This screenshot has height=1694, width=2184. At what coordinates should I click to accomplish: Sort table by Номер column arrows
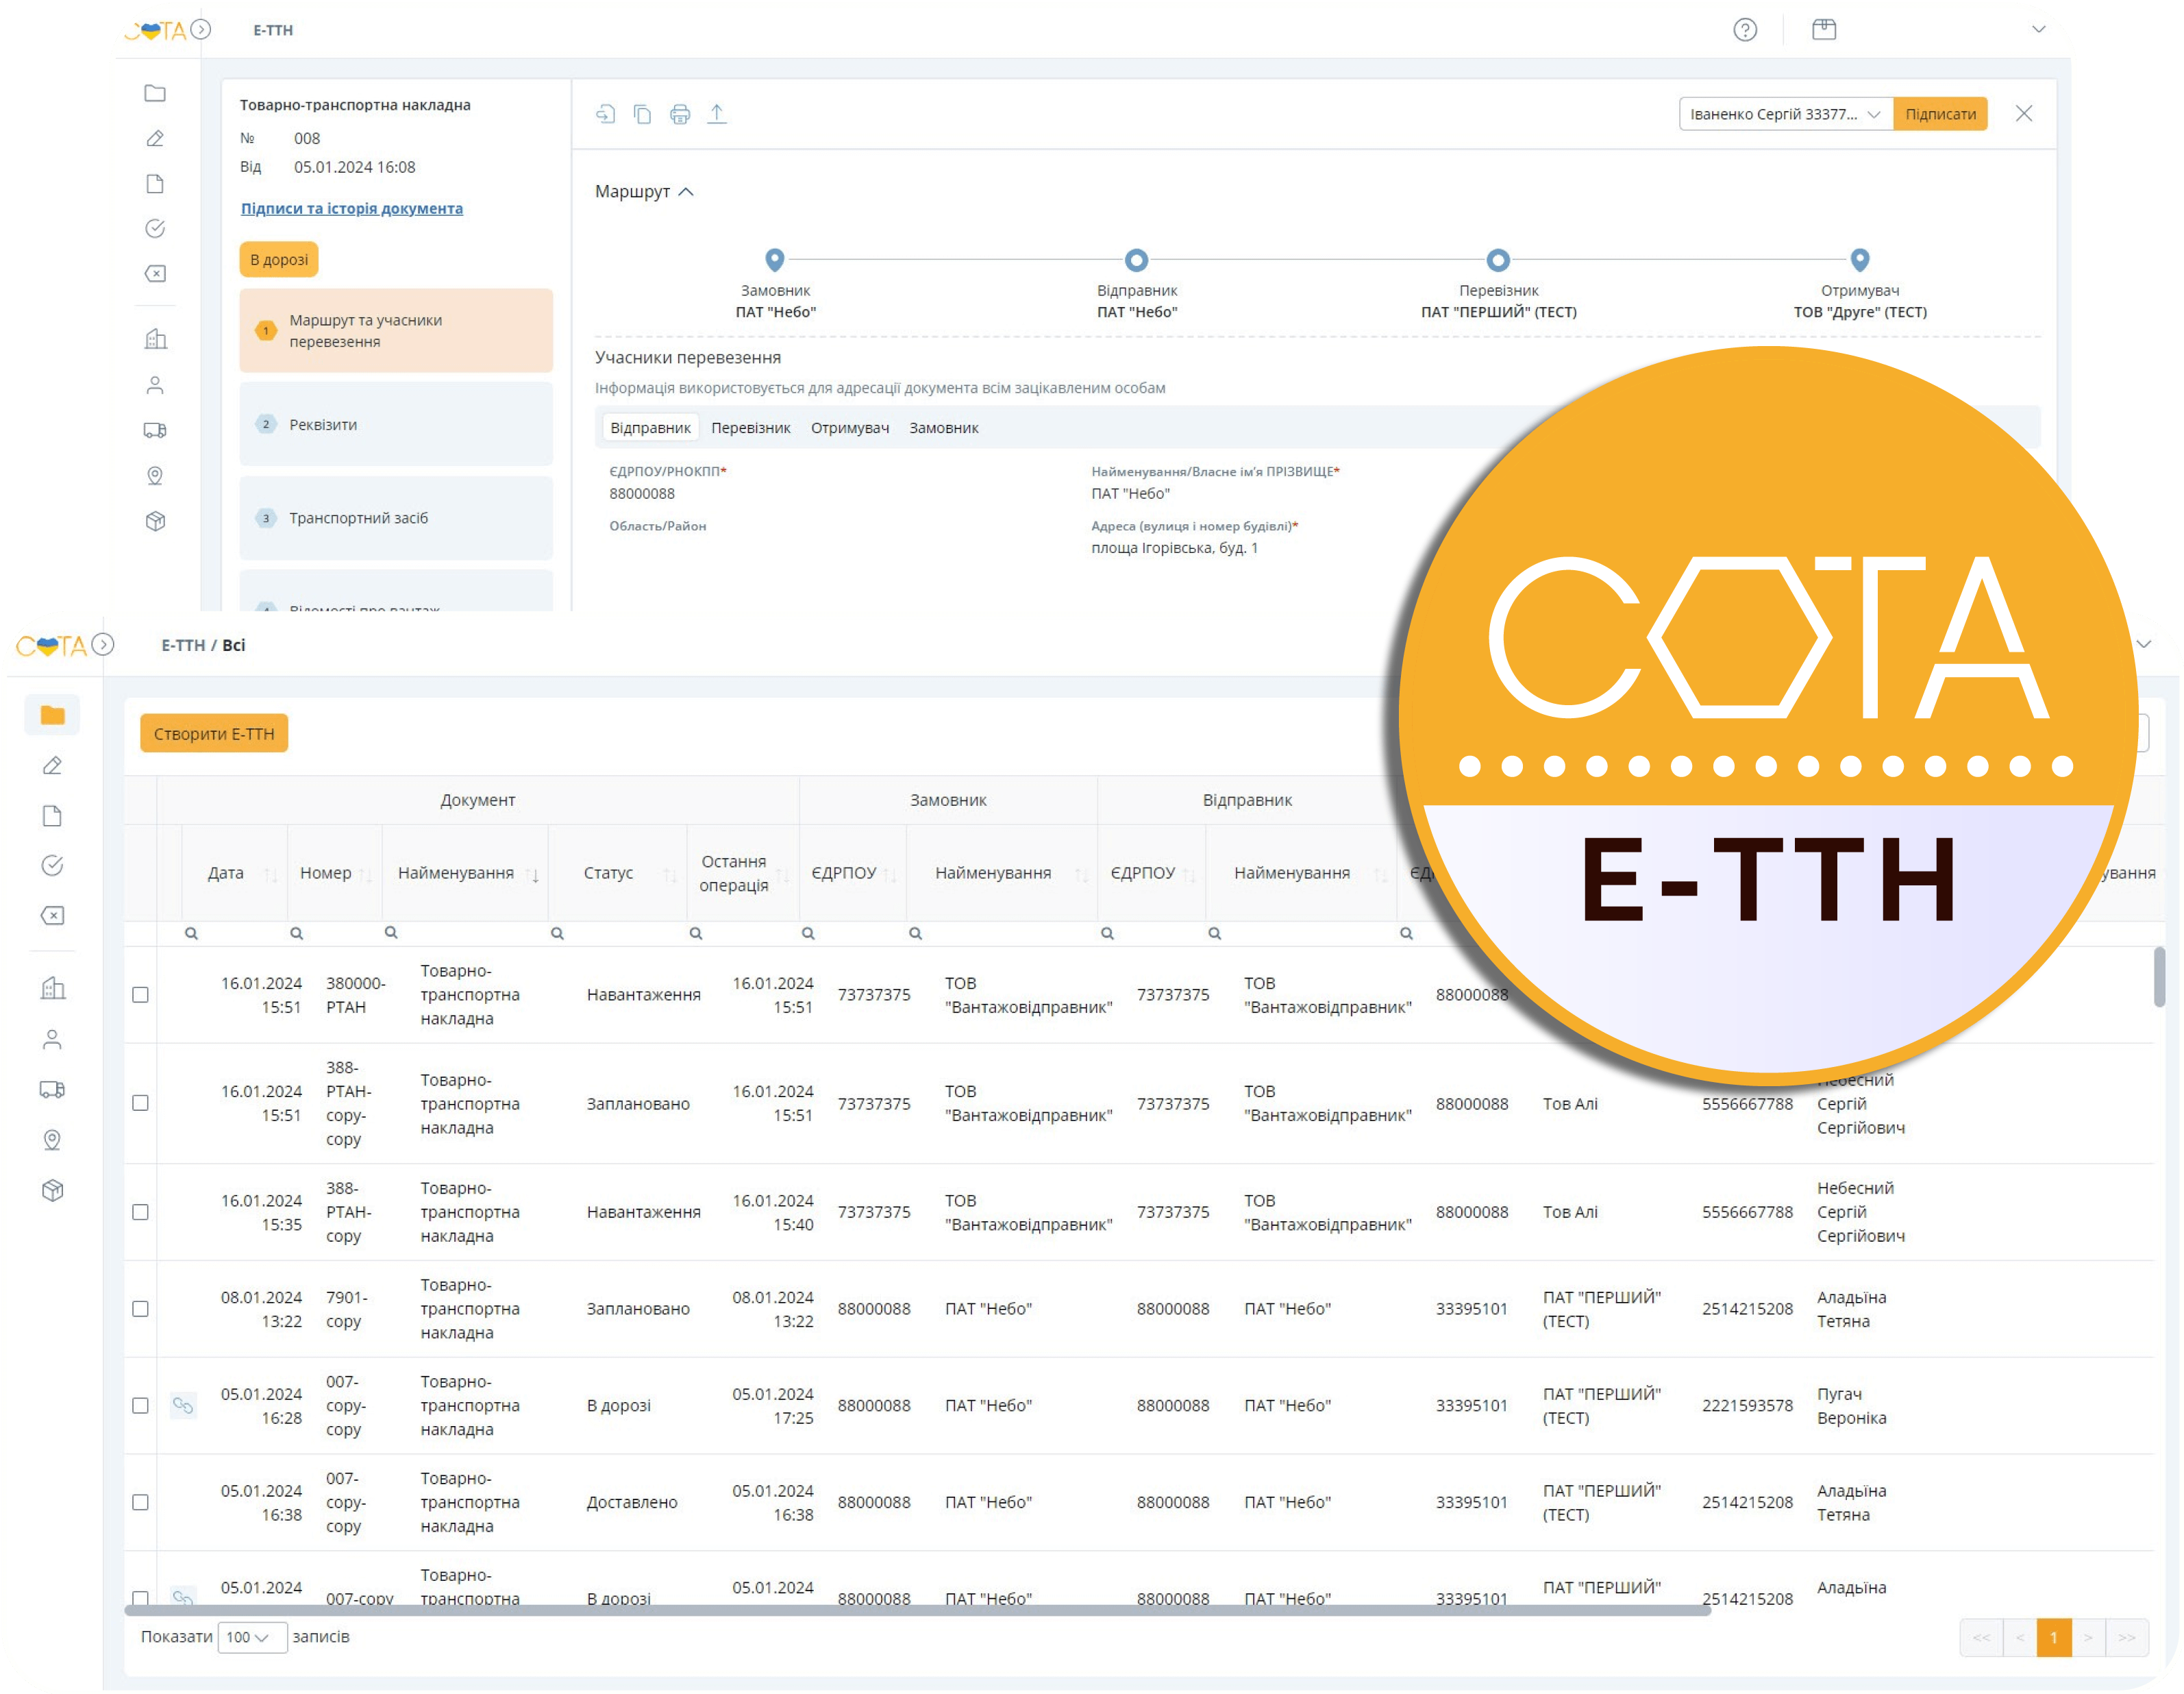point(366,874)
